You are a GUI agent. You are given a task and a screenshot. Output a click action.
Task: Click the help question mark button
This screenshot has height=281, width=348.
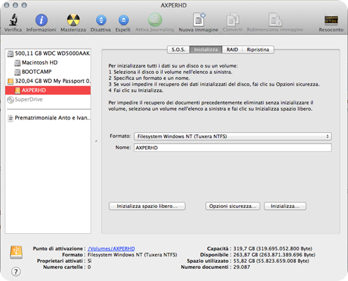coord(16,271)
